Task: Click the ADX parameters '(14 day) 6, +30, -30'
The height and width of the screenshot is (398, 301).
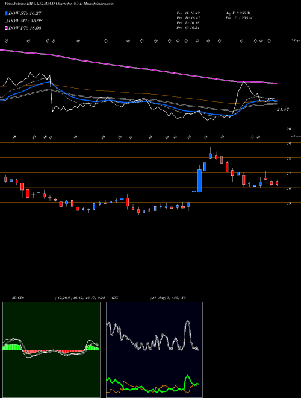Action: (168, 298)
